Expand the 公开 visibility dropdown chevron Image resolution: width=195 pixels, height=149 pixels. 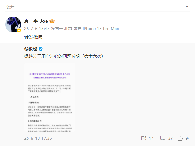[x=187, y=6]
